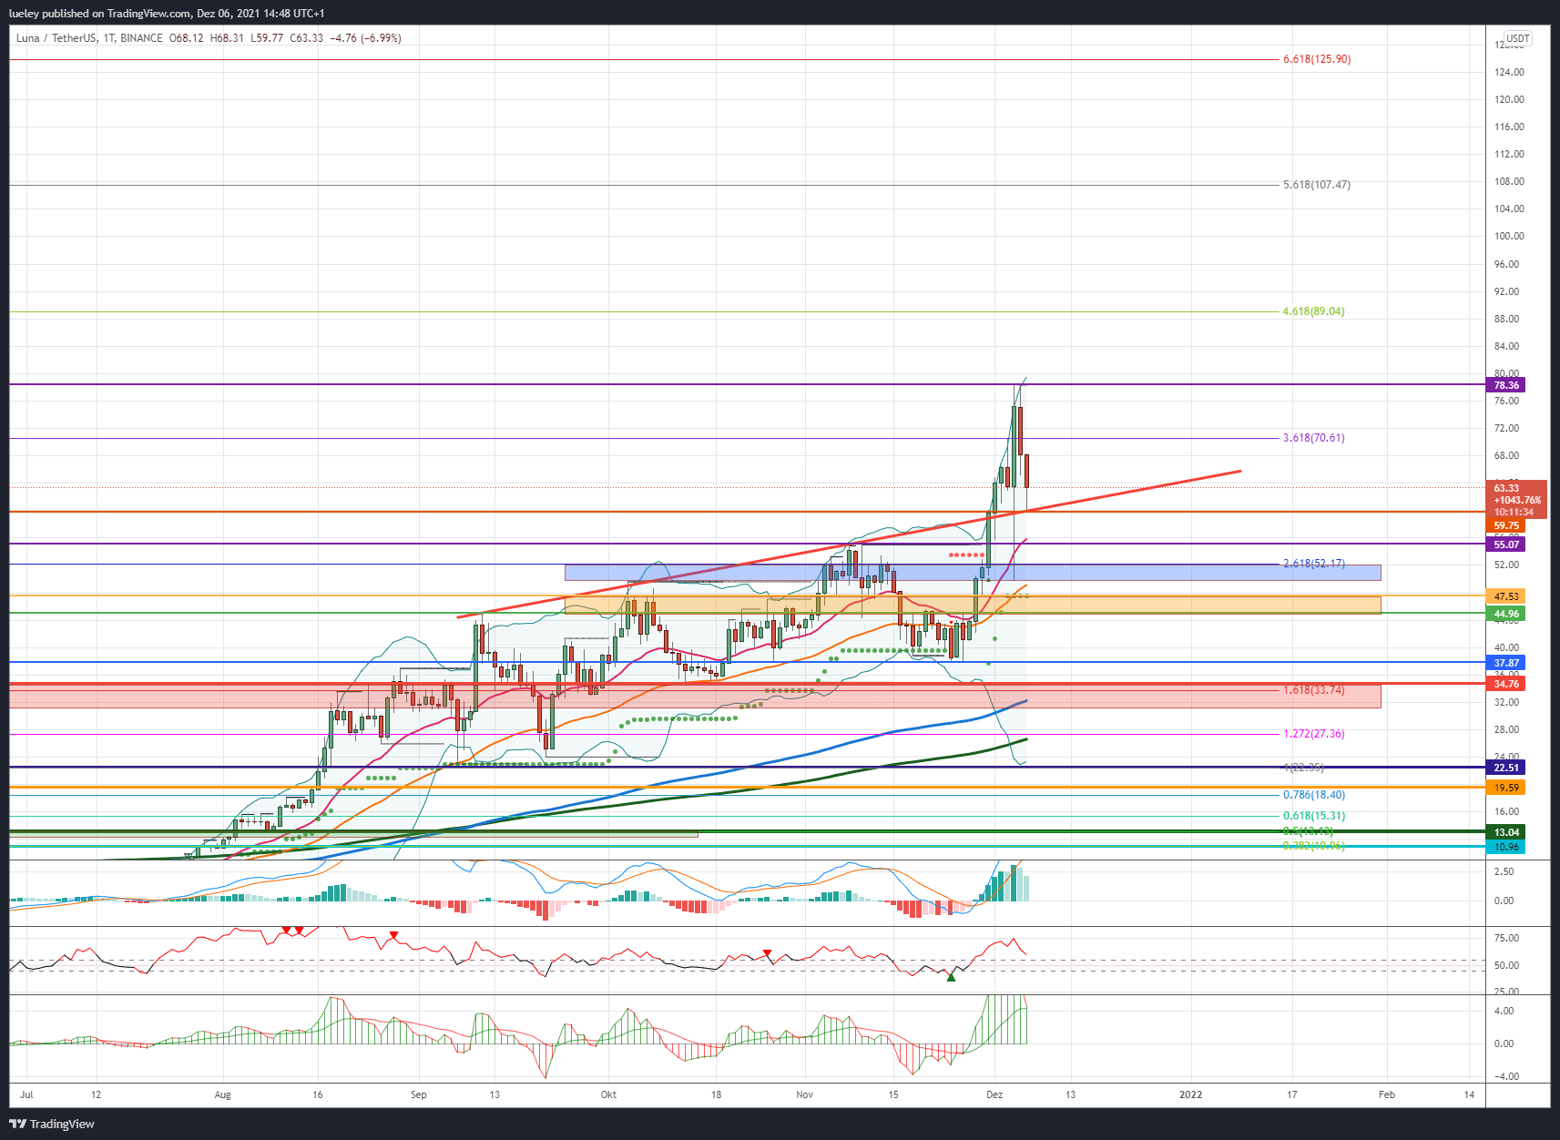Click the 2022 label on time axis

(1190, 1094)
